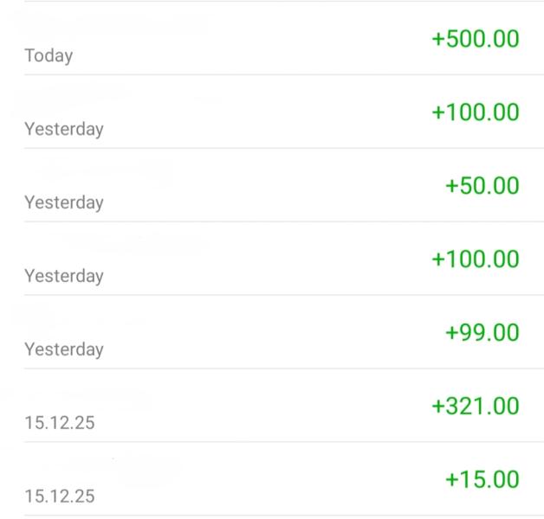This screenshot has width=544, height=519.
Task: Tap the +99.00 transaction amount
Action: pos(482,333)
